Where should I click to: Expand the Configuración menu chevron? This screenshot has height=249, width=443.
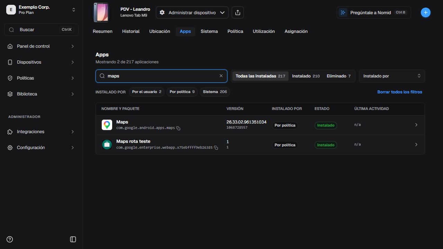click(x=73, y=148)
